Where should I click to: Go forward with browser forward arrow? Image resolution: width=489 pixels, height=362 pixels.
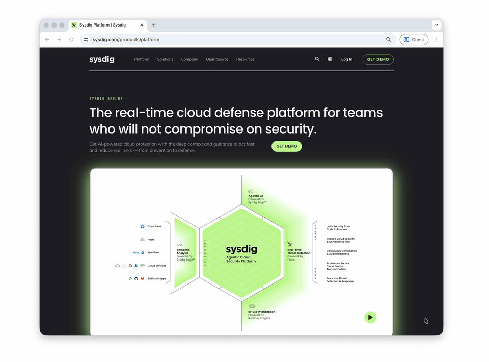point(59,40)
